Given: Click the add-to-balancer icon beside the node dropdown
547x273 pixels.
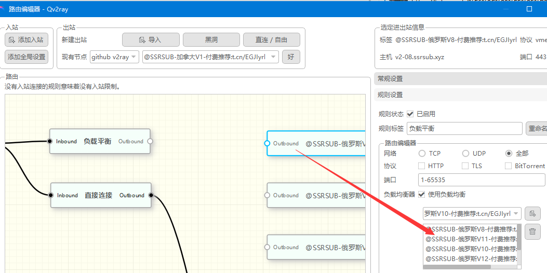Looking at the screenshot, I should 532,213.
